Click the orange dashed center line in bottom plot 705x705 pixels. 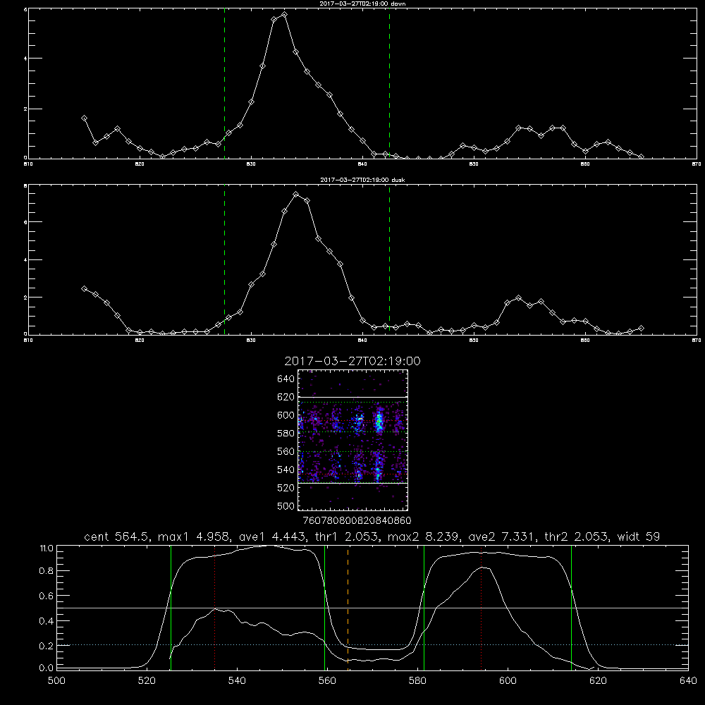[348, 608]
